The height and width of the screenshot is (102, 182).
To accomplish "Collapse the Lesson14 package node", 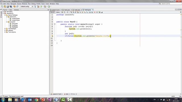I will click(7, 22).
